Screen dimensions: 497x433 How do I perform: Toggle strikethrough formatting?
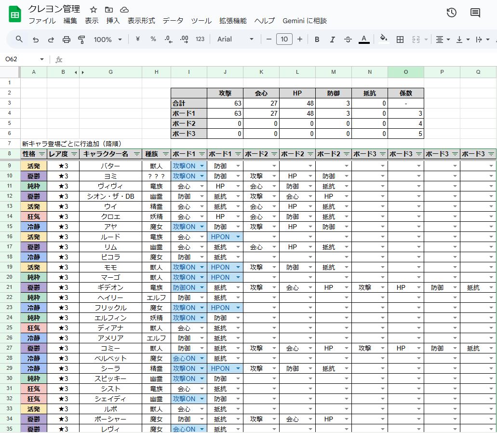coord(348,40)
